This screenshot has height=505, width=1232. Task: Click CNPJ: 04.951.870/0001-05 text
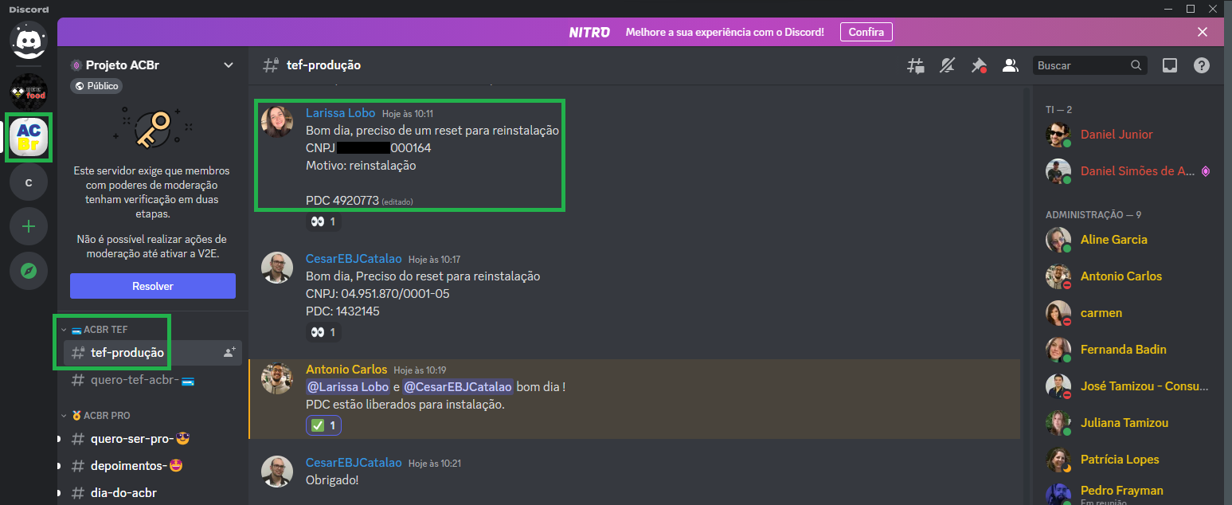pyautogui.click(x=377, y=294)
